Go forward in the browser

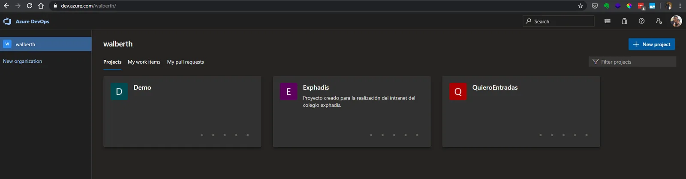coord(18,6)
